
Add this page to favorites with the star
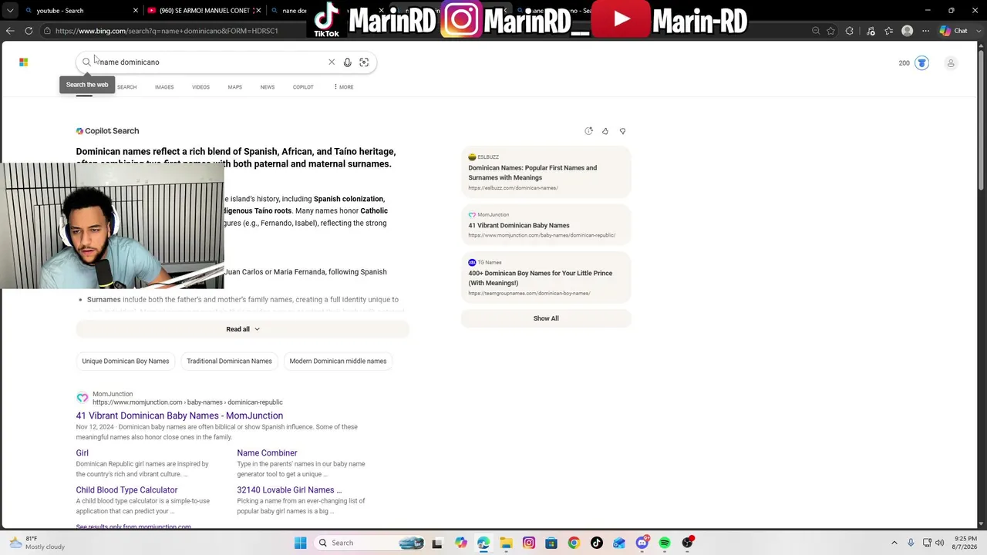click(x=831, y=31)
